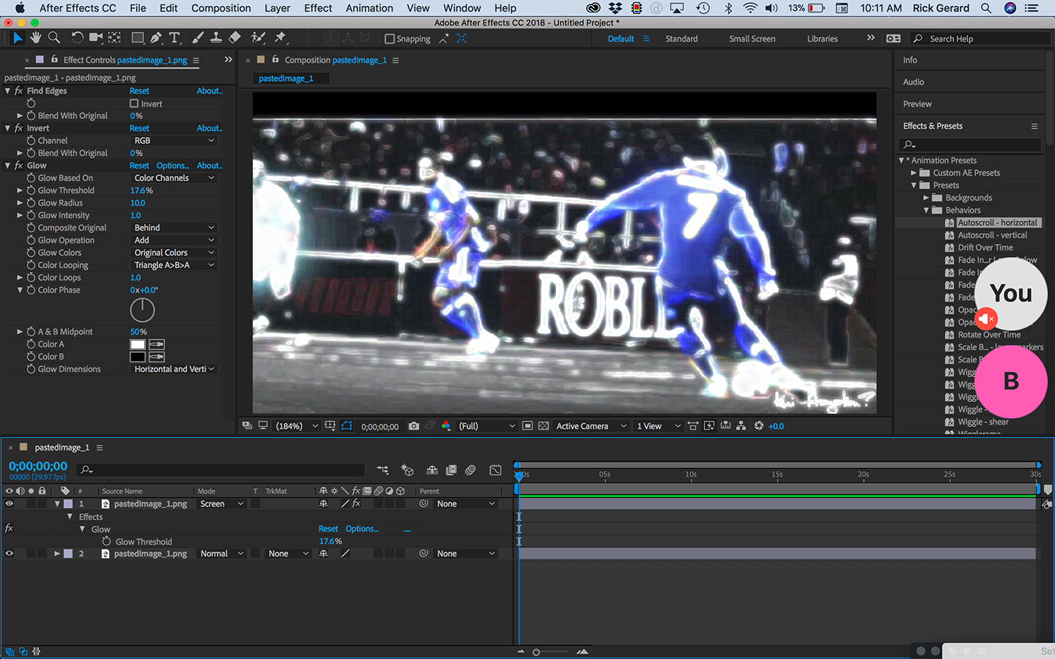
Task: Enable Motion Blur switch in timeline header
Action: tap(470, 470)
